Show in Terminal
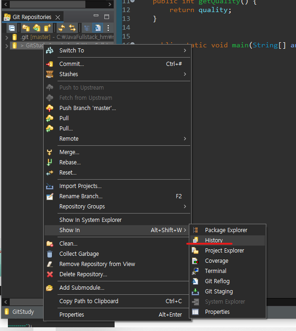 click(x=228, y=271)
